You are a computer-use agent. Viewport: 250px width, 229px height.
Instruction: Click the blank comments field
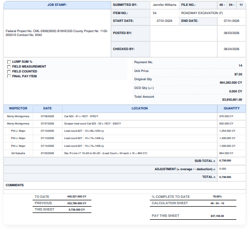click(125, 192)
